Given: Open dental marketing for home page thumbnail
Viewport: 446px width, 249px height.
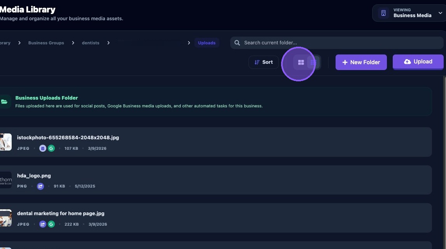Looking at the screenshot, I should [6, 218].
